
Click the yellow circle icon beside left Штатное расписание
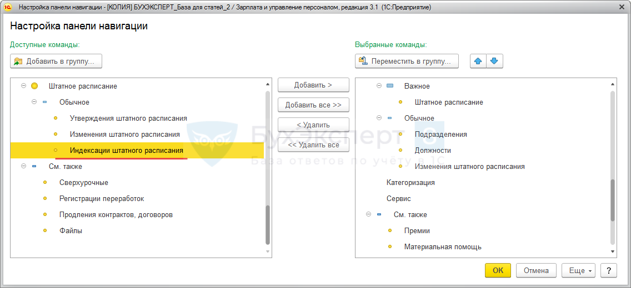34,86
